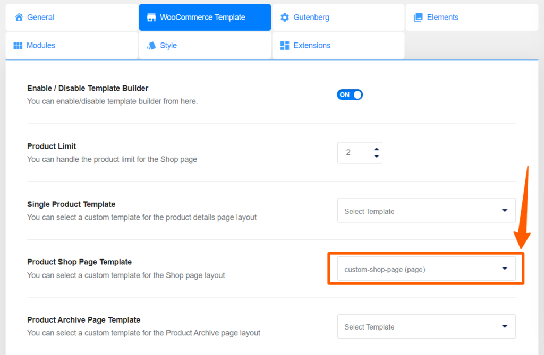Open Single Product Template dropdown
The height and width of the screenshot is (355, 544).
click(427, 211)
